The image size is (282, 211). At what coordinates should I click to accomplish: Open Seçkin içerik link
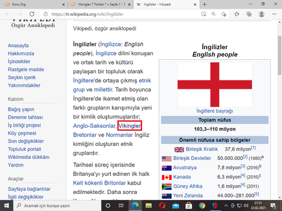click(22, 77)
